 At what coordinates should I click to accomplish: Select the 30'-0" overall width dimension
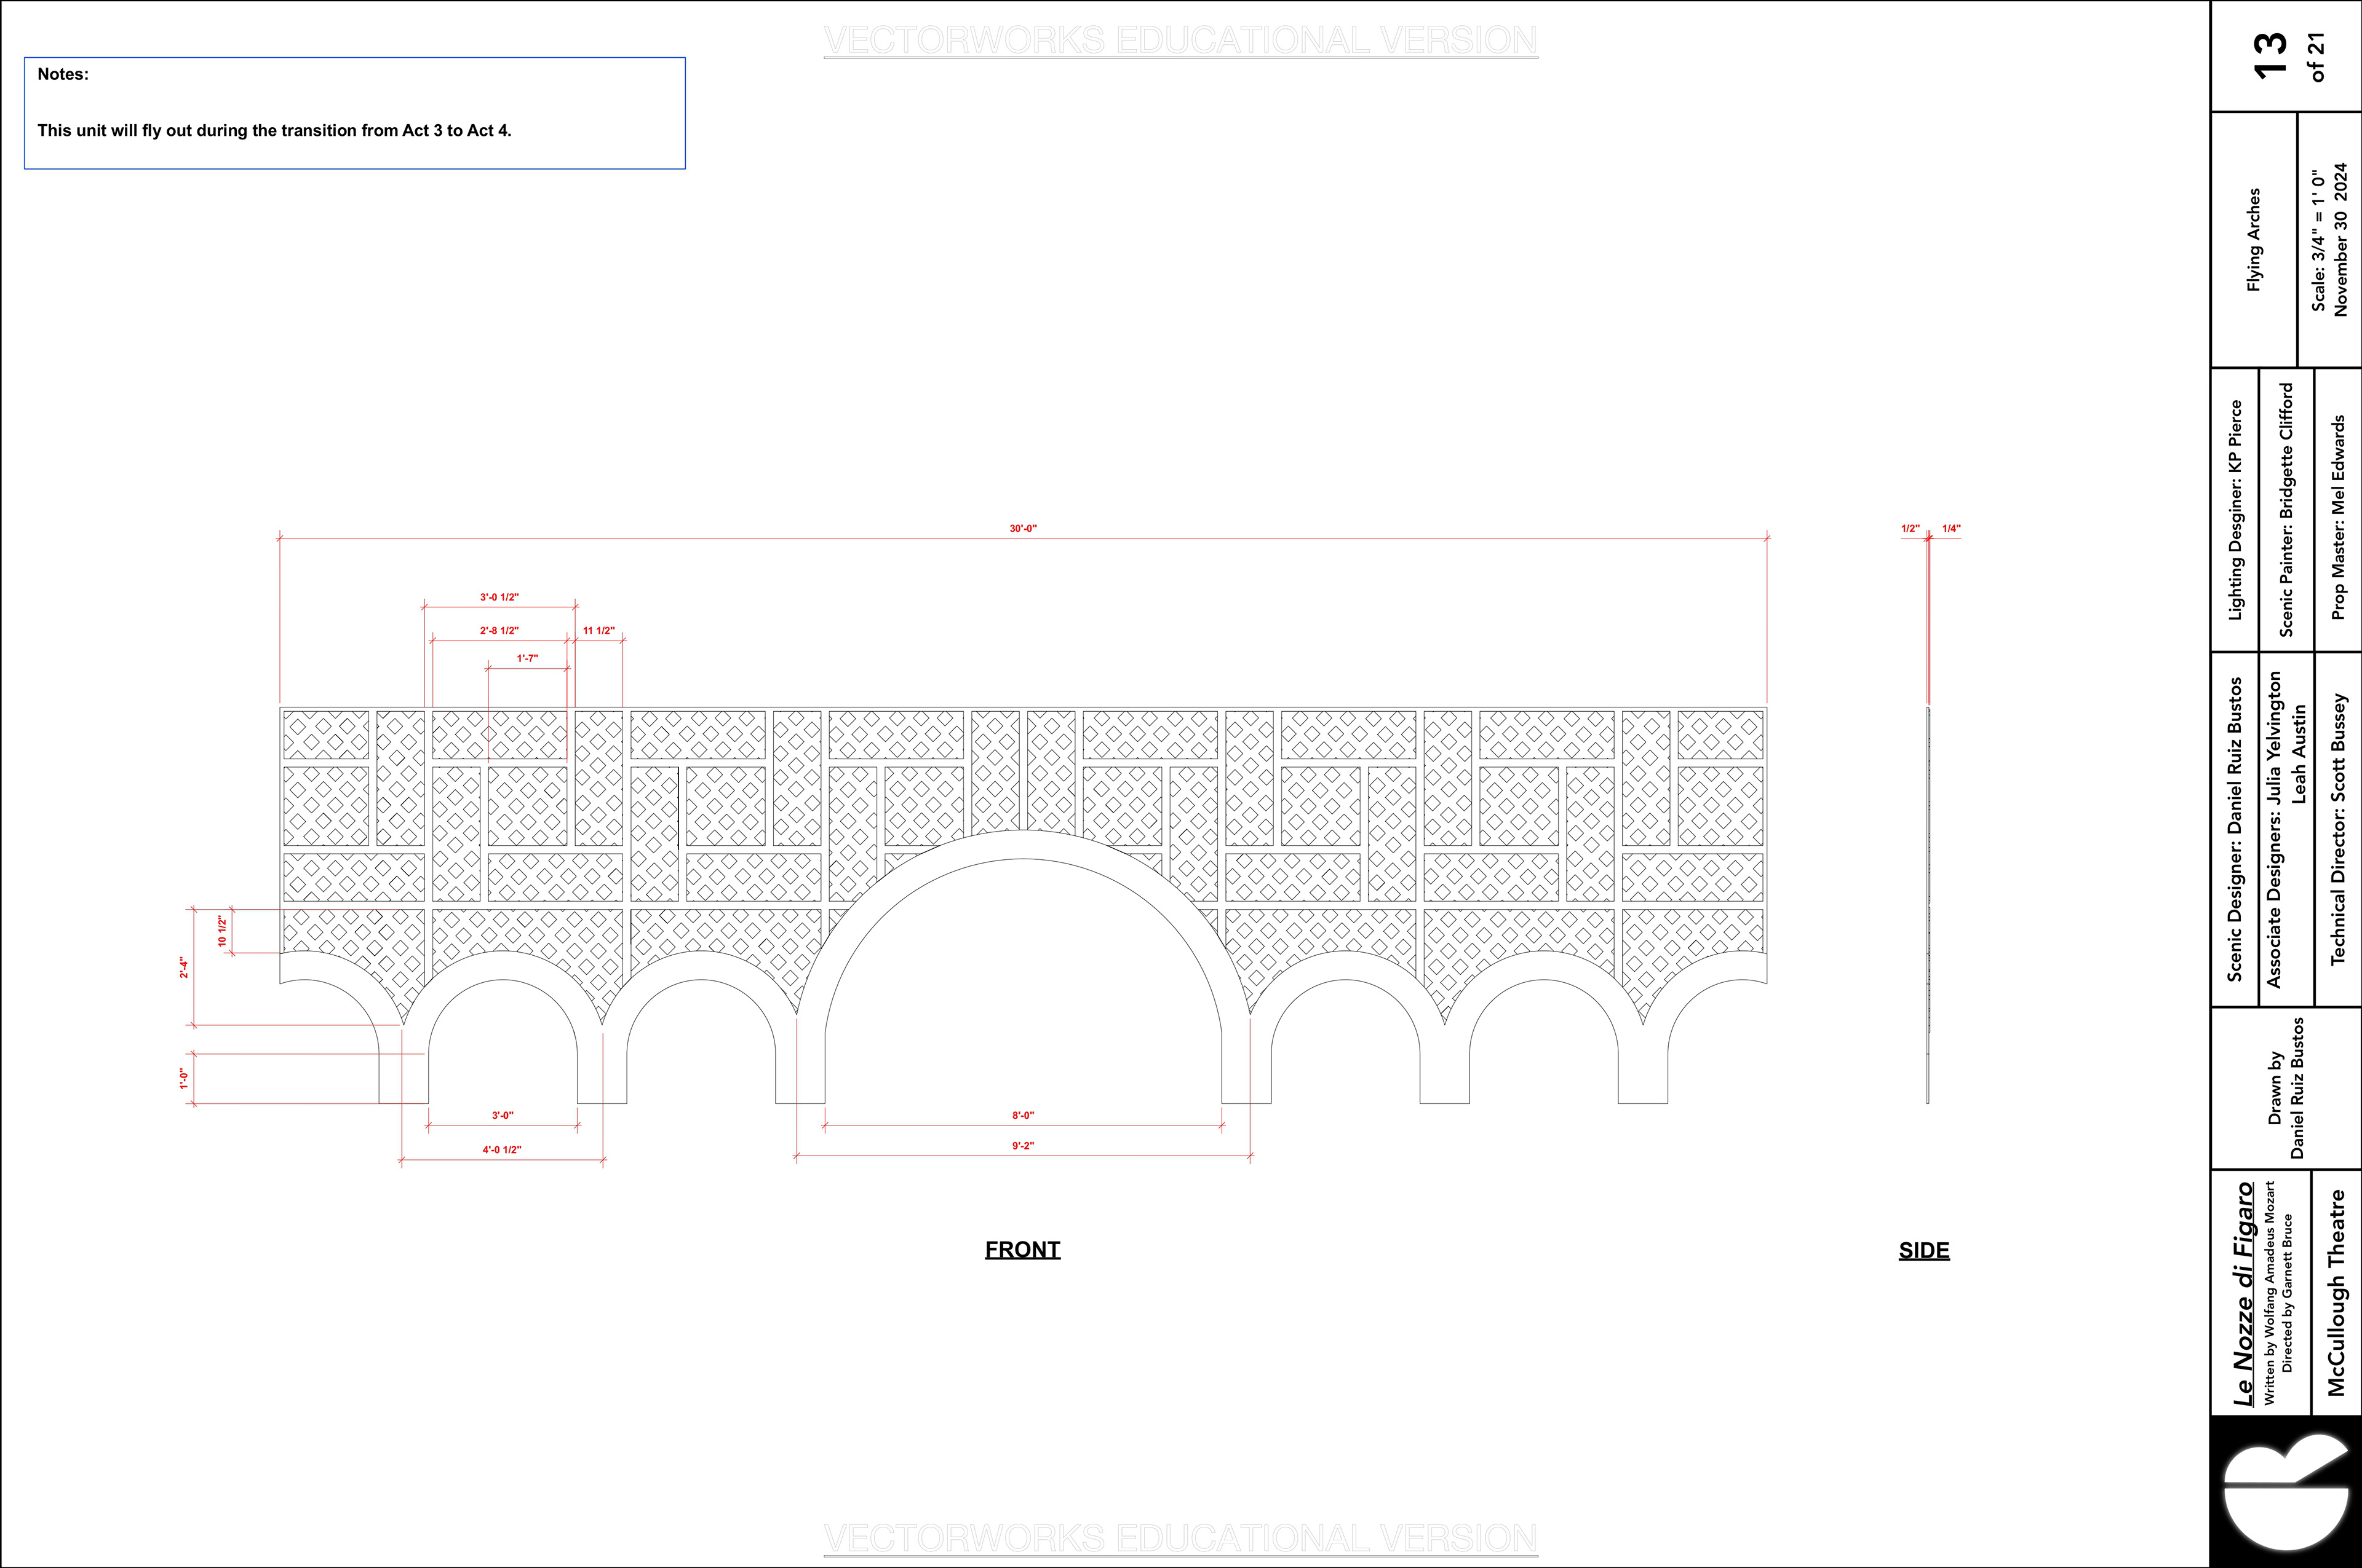point(1022,529)
